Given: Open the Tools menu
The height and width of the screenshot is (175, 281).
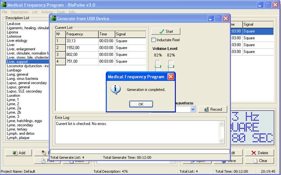Looking at the screenshot, I should click(x=61, y=12).
